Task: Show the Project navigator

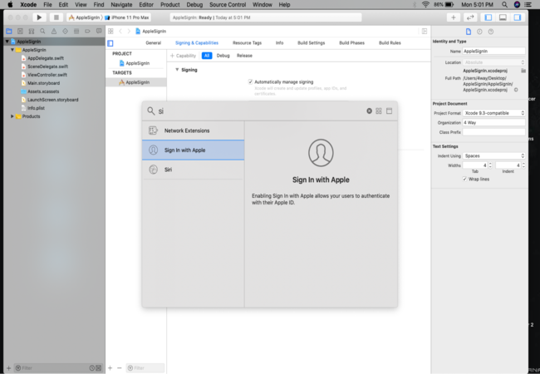Action: 9,32
